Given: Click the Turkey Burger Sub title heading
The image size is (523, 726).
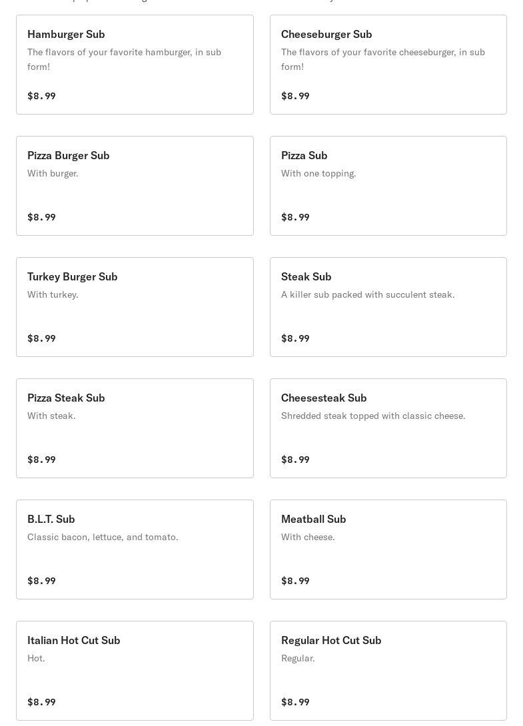Looking at the screenshot, I should pos(72,276).
